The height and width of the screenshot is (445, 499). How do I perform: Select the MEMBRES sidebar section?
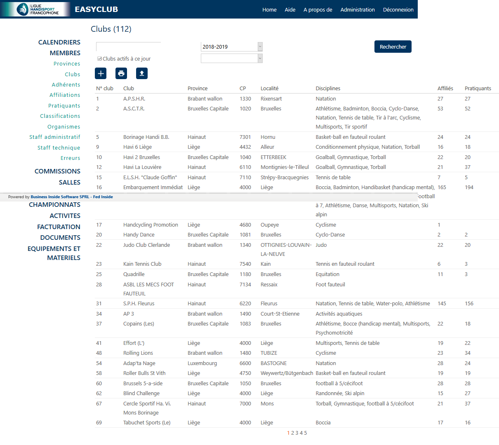click(x=65, y=53)
